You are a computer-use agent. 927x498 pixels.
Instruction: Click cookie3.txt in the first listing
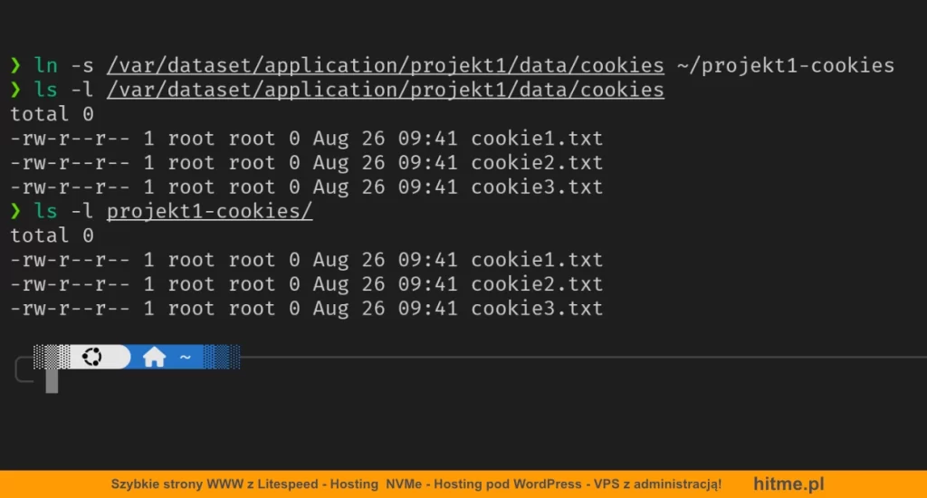(x=536, y=187)
